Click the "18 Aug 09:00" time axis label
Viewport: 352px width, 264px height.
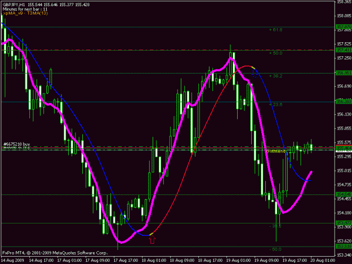[x=182, y=261]
